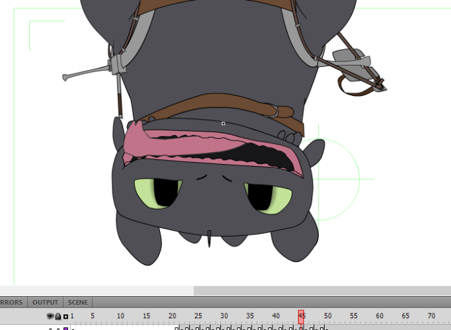451x330 pixels.
Task: Click the purple layer outline color swatch
Action: (x=65, y=328)
